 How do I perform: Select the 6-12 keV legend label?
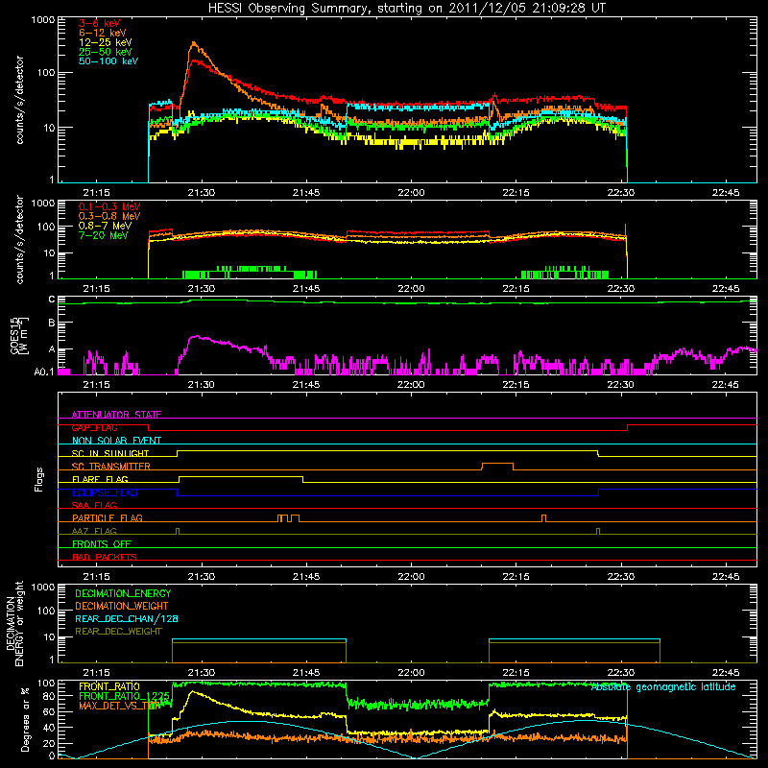coord(102,33)
